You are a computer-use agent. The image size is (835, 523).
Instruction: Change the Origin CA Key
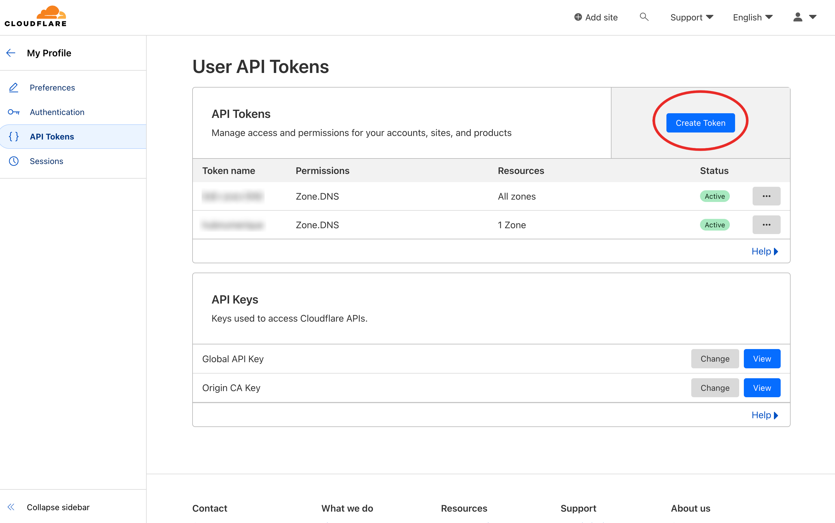click(x=715, y=388)
